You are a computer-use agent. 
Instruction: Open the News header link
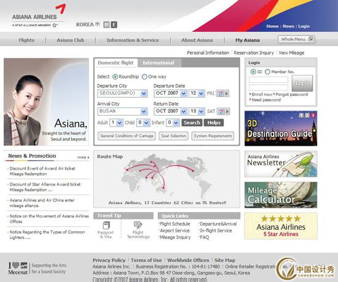point(288,26)
